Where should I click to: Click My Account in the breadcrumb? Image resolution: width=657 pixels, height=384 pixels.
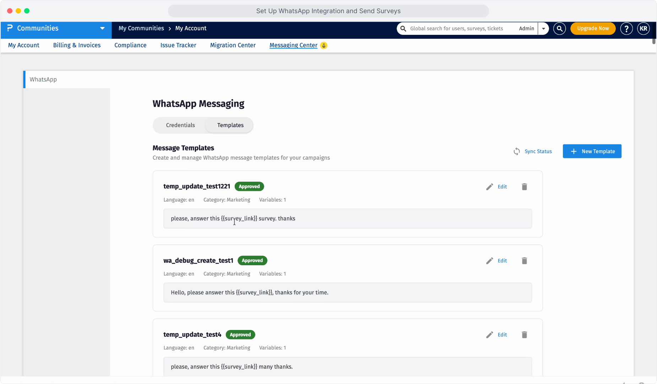[191, 28]
